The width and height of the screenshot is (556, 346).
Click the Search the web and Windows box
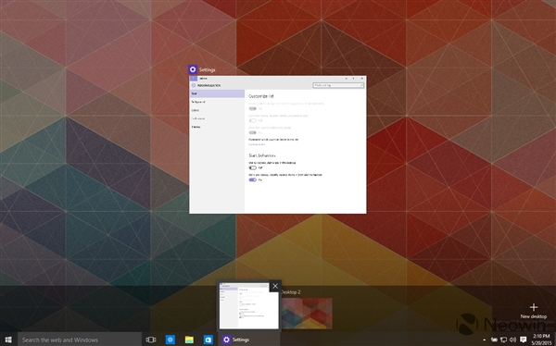(x=80, y=340)
